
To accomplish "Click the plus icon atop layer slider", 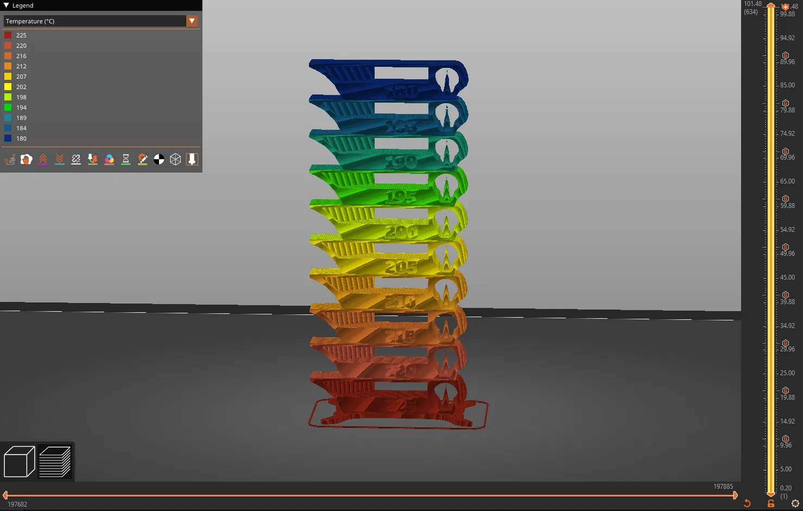I will (x=785, y=7).
